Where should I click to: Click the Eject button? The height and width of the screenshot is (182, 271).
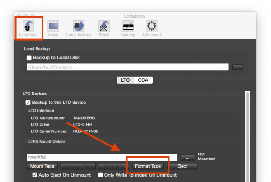182,166
